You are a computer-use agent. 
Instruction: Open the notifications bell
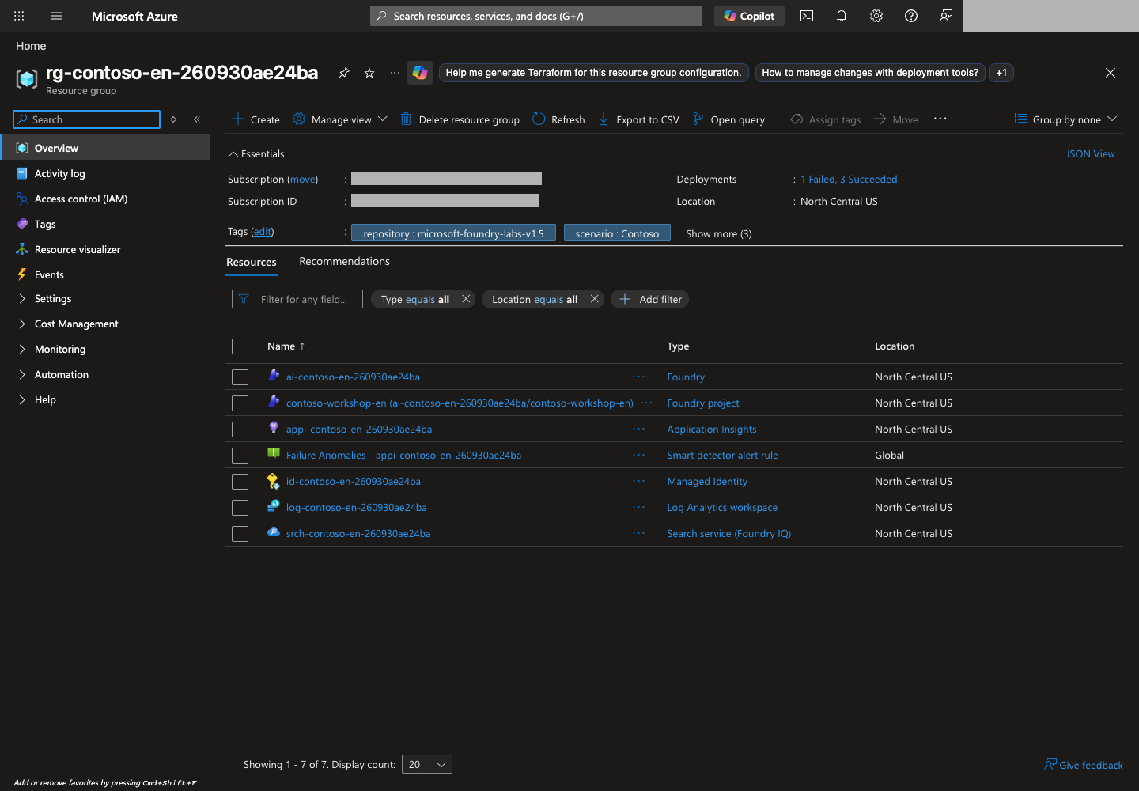[842, 16]
